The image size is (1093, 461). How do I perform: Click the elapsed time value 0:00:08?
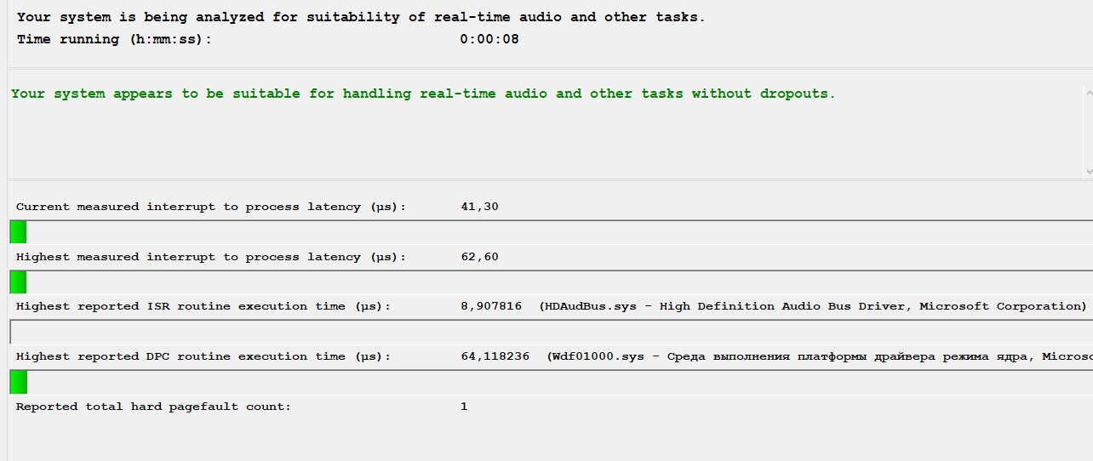click(x=489, y=39)
